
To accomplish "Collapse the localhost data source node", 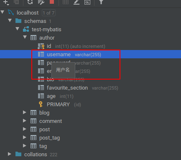I will pyautogui.click(x=3, y=12).
